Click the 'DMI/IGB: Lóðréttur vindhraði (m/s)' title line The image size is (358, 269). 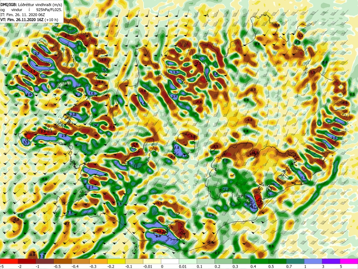pyautogui.click(x=31, y=4)
